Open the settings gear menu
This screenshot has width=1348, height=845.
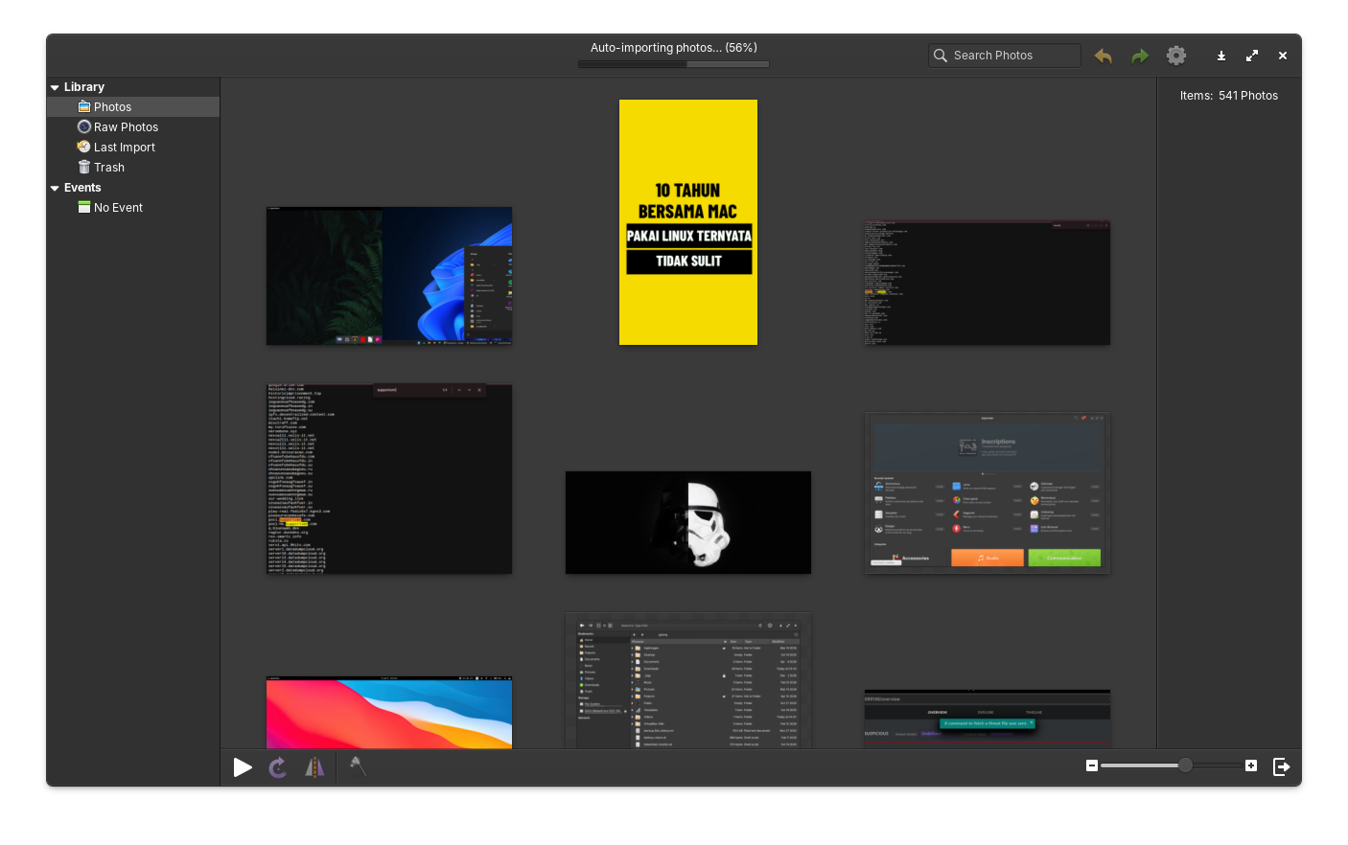1176,56
